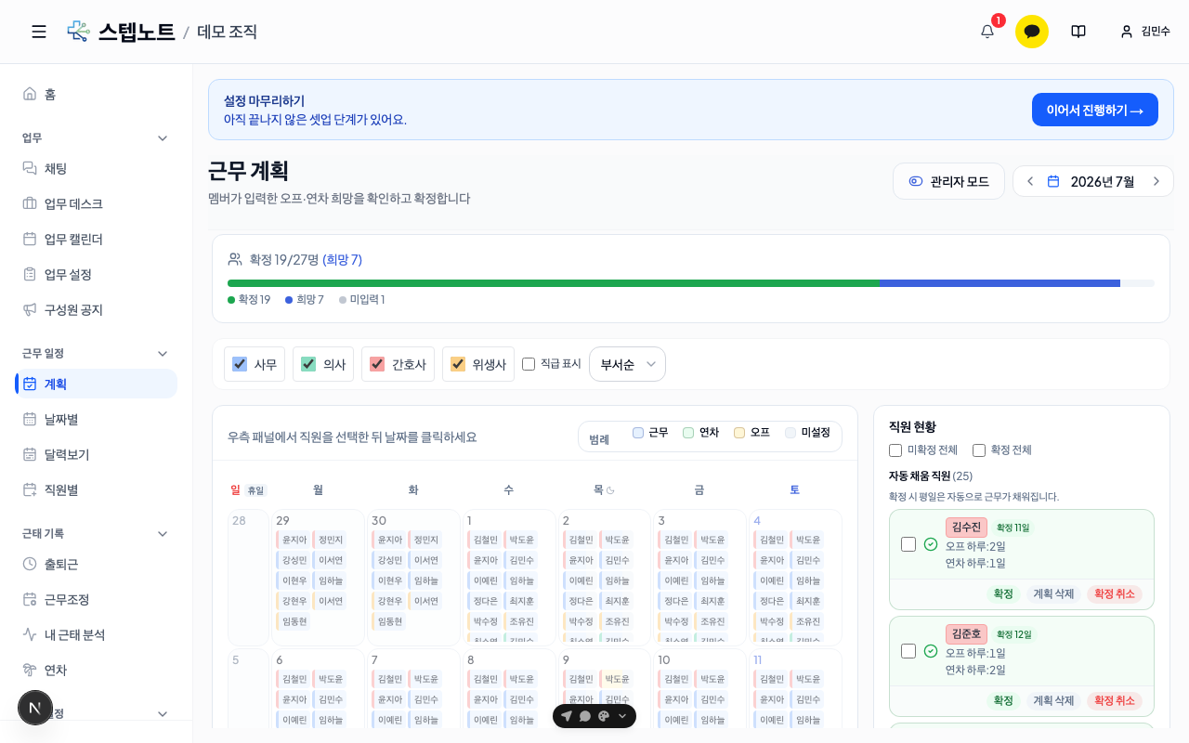This screenshot has width=1189, height=743.
Task: Open the 근무조정 sidebar menu item
Action: click(x=96, y=599)
